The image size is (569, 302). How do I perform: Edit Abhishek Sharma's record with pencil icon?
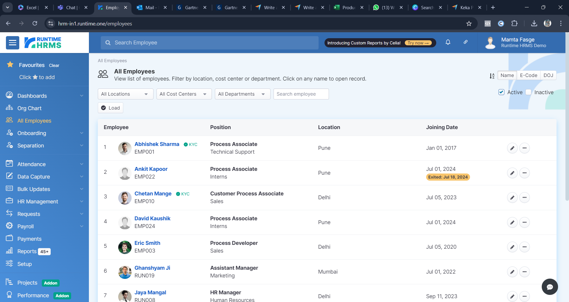pyautogui.click(x=512, y=148)
